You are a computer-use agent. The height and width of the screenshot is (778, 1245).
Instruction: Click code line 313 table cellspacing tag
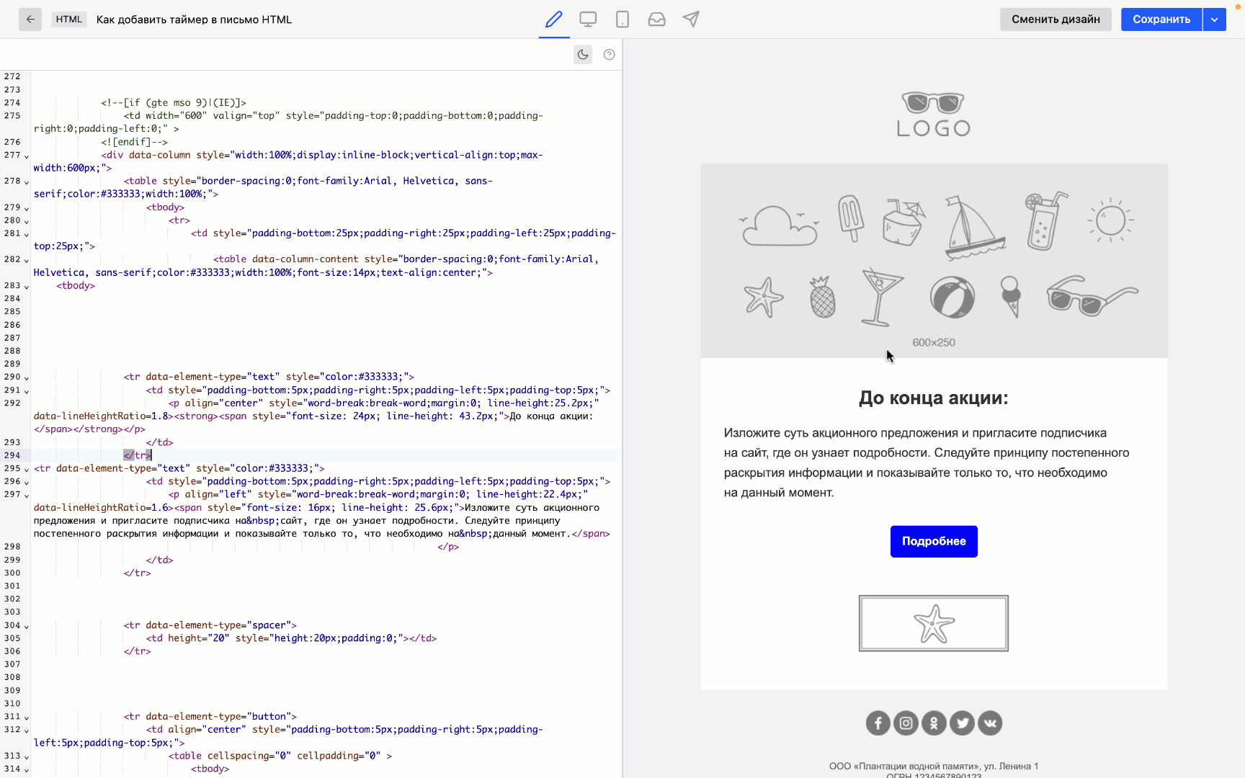pyautogui.click(x=280, y=756)
